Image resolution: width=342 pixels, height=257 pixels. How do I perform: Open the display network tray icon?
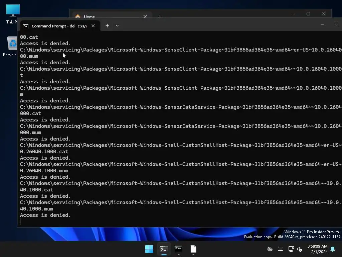point(291,249)
